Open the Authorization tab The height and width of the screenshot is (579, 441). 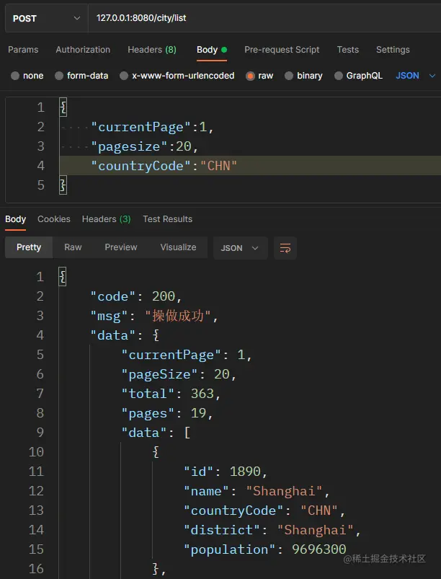point(83,50)
